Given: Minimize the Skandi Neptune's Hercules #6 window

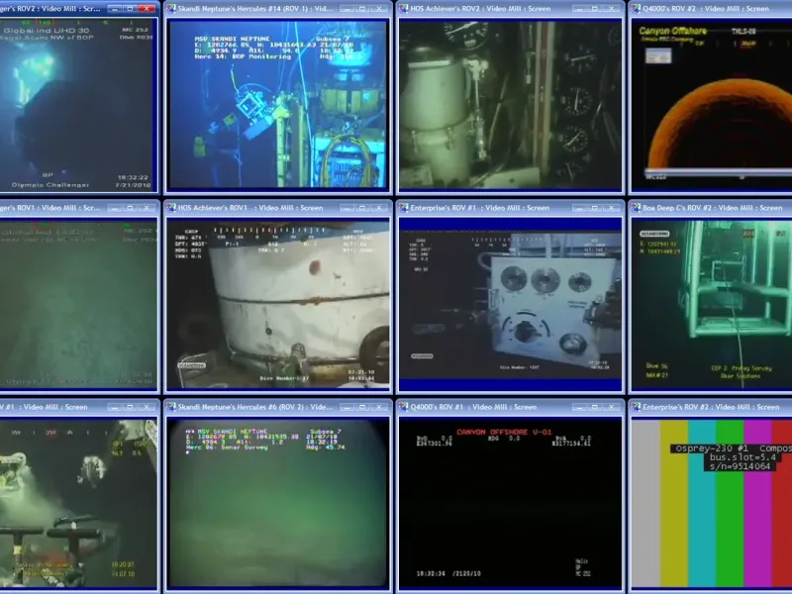Looking at the screenshot, I should point(347,407).
